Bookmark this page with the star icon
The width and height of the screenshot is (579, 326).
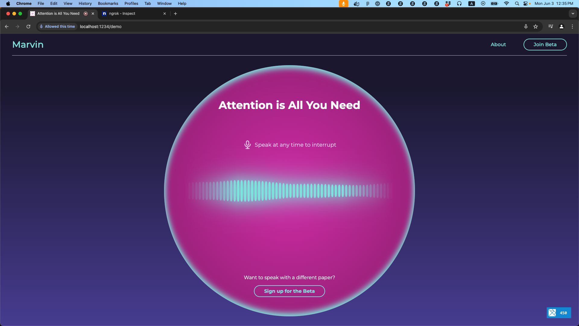[536, 27]
